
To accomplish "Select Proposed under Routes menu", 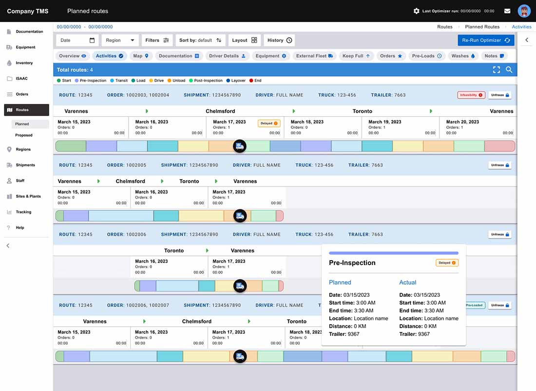I will click(x=23, y=135).
